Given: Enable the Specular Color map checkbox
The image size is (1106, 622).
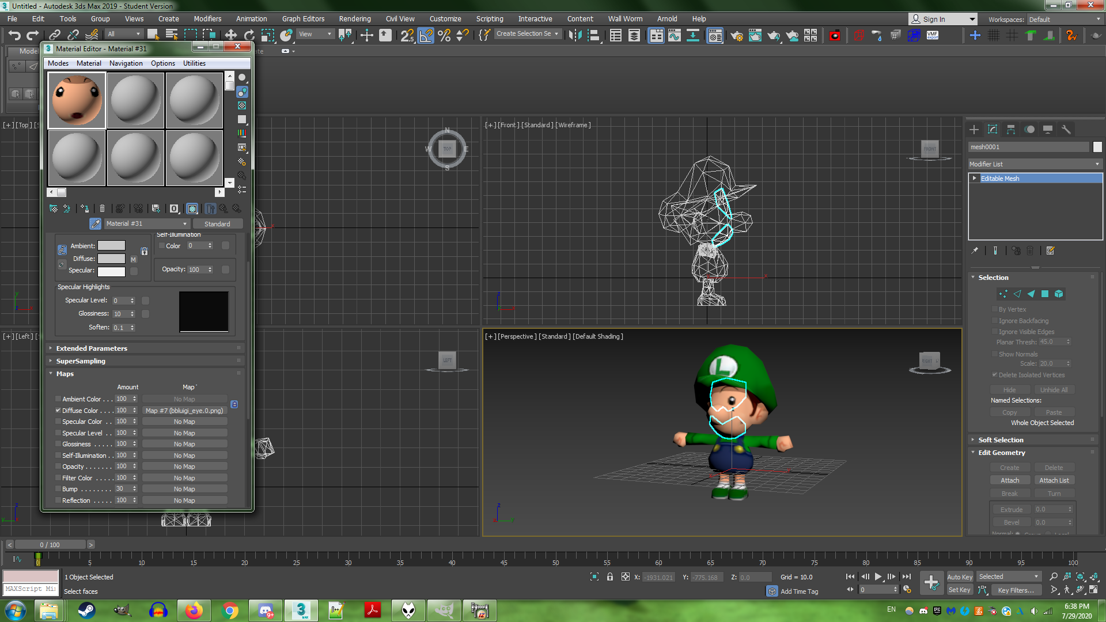Looking at the screenshot, I should coord(58,421).
